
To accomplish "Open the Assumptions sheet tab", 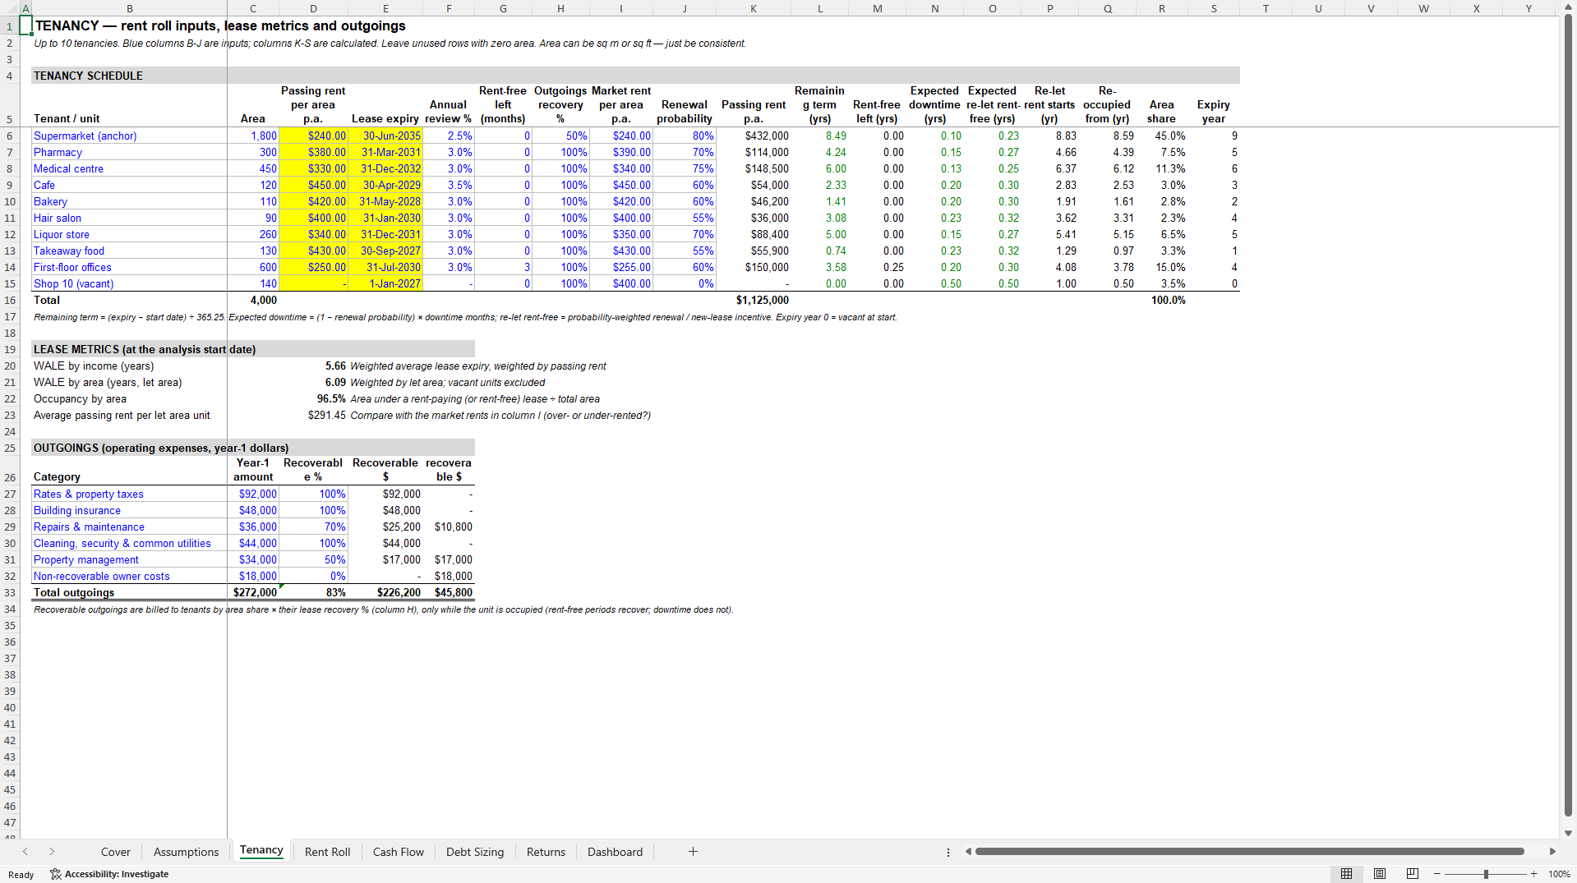I will coord(186,852).
